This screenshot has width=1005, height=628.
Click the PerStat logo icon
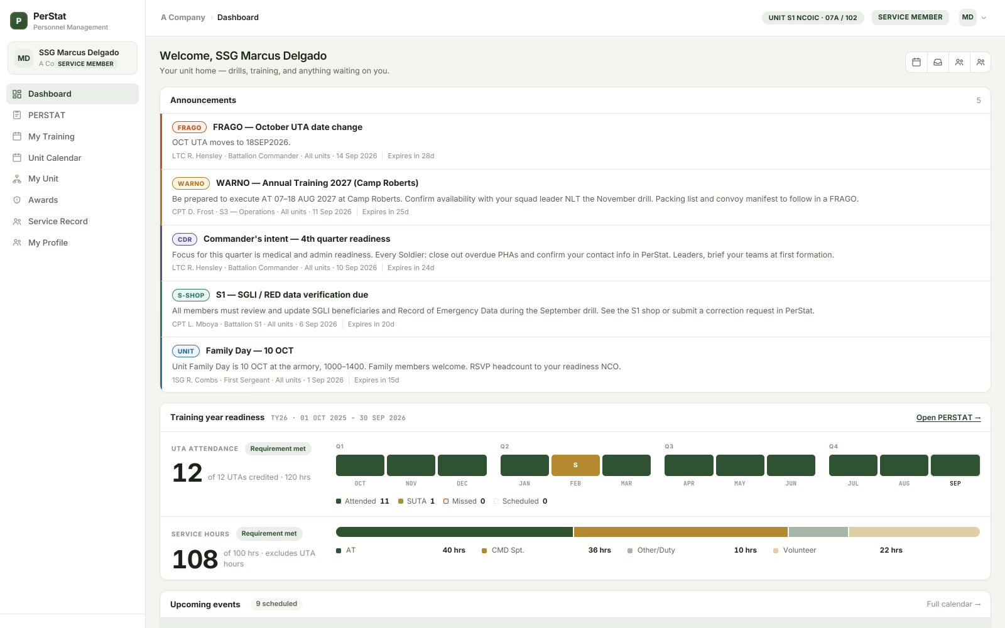[x=19, y=21]
